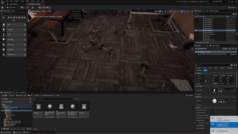Image resolution: width=238 pixels, height=134 pixels.
Task: Toggle visibility eye of the selected Outliner row
Action: pyautogui.click(x=195, y=31)
